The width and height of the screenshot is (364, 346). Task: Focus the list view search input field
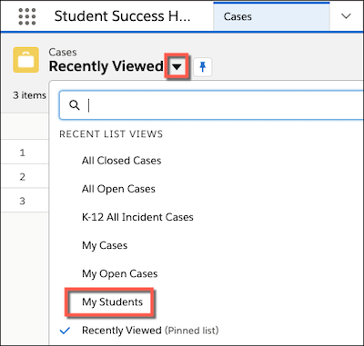(212, 105)
